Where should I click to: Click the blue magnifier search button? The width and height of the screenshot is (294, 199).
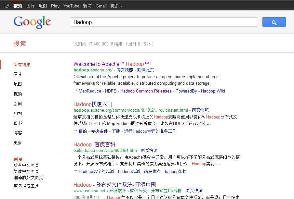pyautogui.click(x=274, y=22)
